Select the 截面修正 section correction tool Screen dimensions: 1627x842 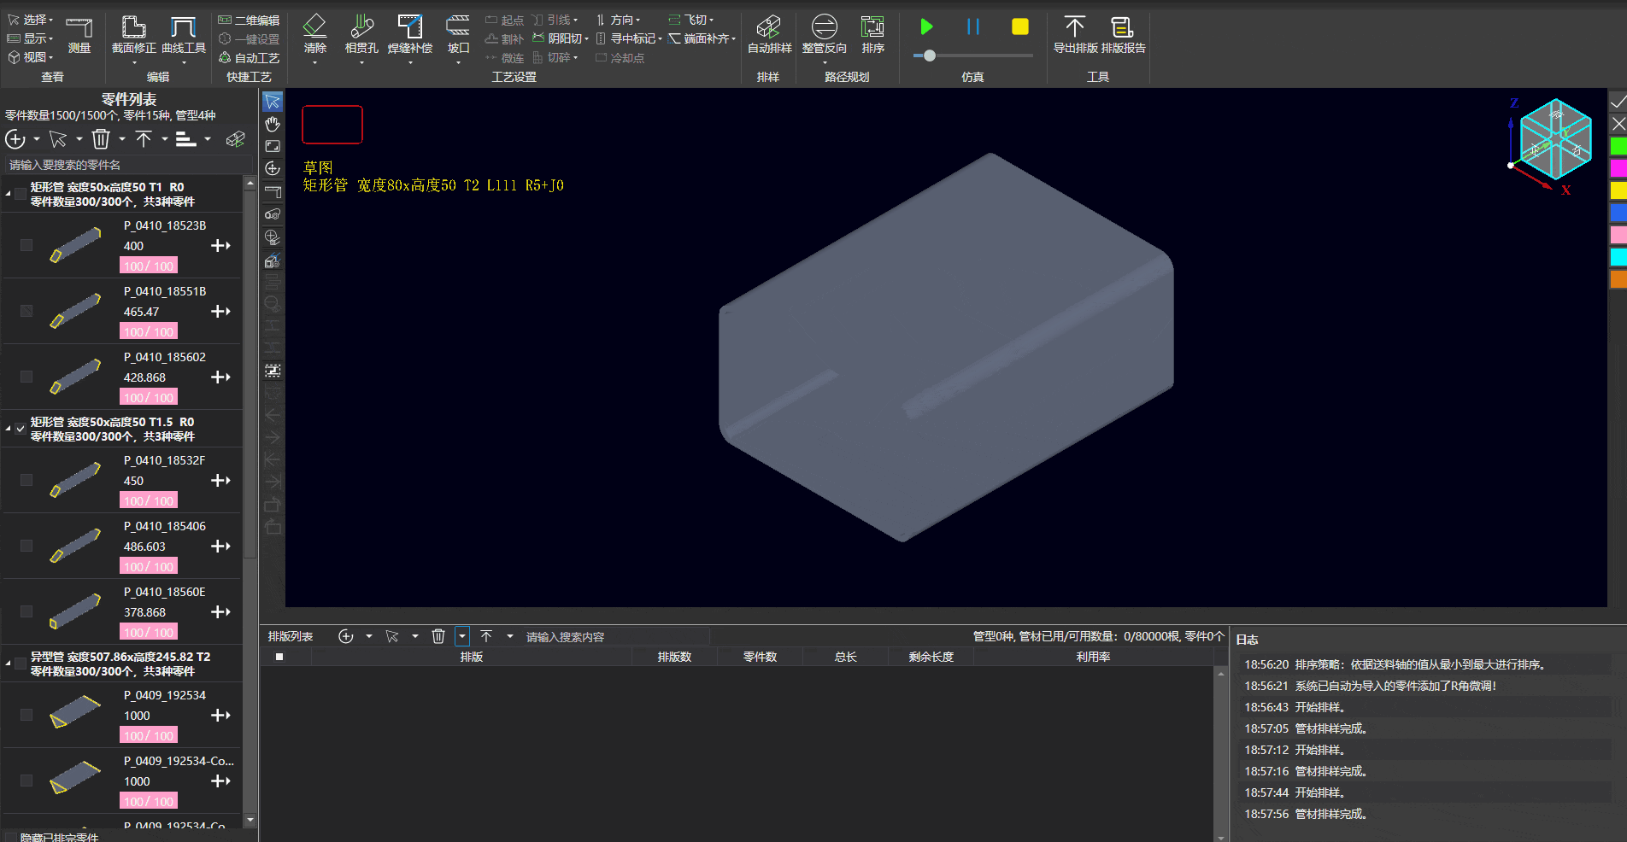tap(134, 35)
